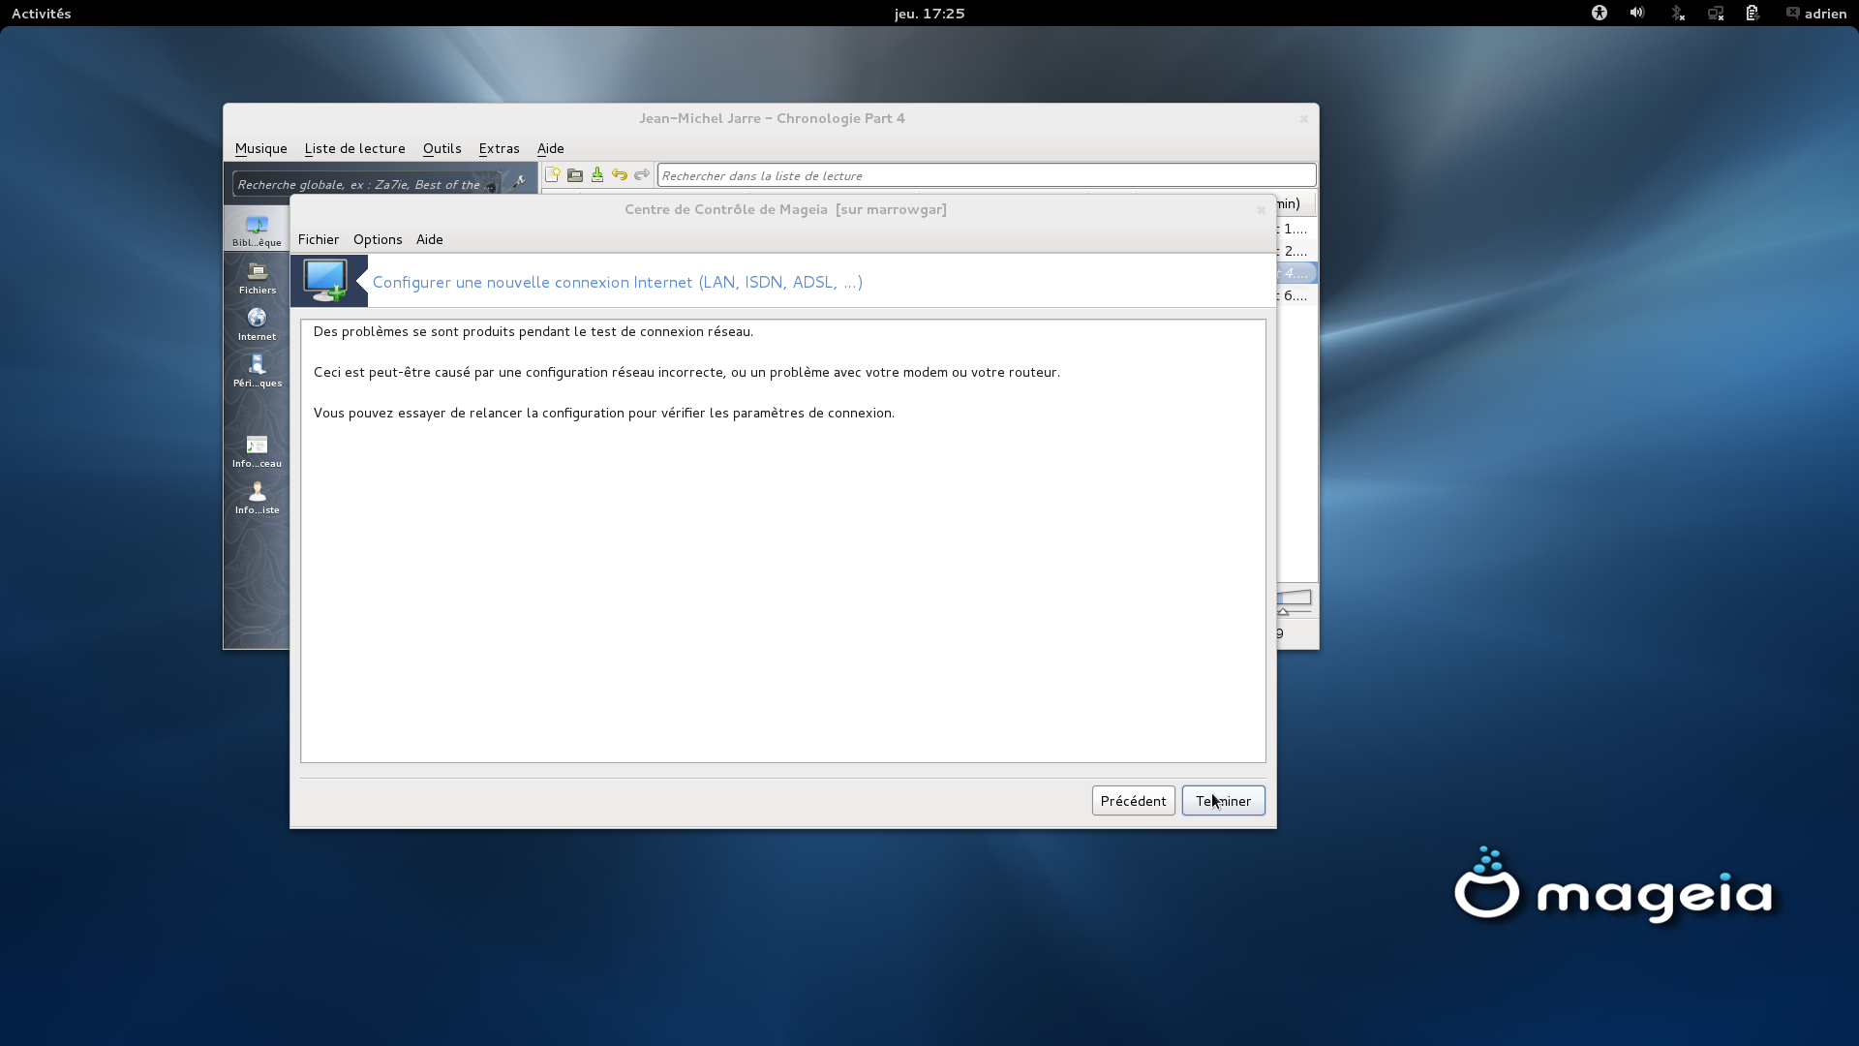
Task: Go back with the Précédent button
Action: 1133,800
